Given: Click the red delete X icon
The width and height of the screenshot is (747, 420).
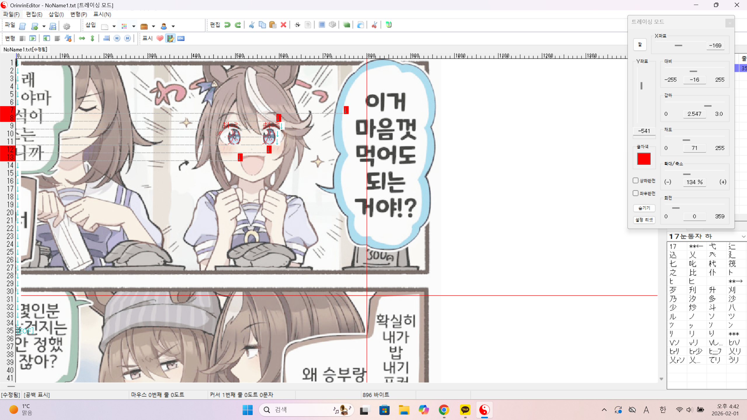Looking at the screenshot, I should (x=283, y=25).
